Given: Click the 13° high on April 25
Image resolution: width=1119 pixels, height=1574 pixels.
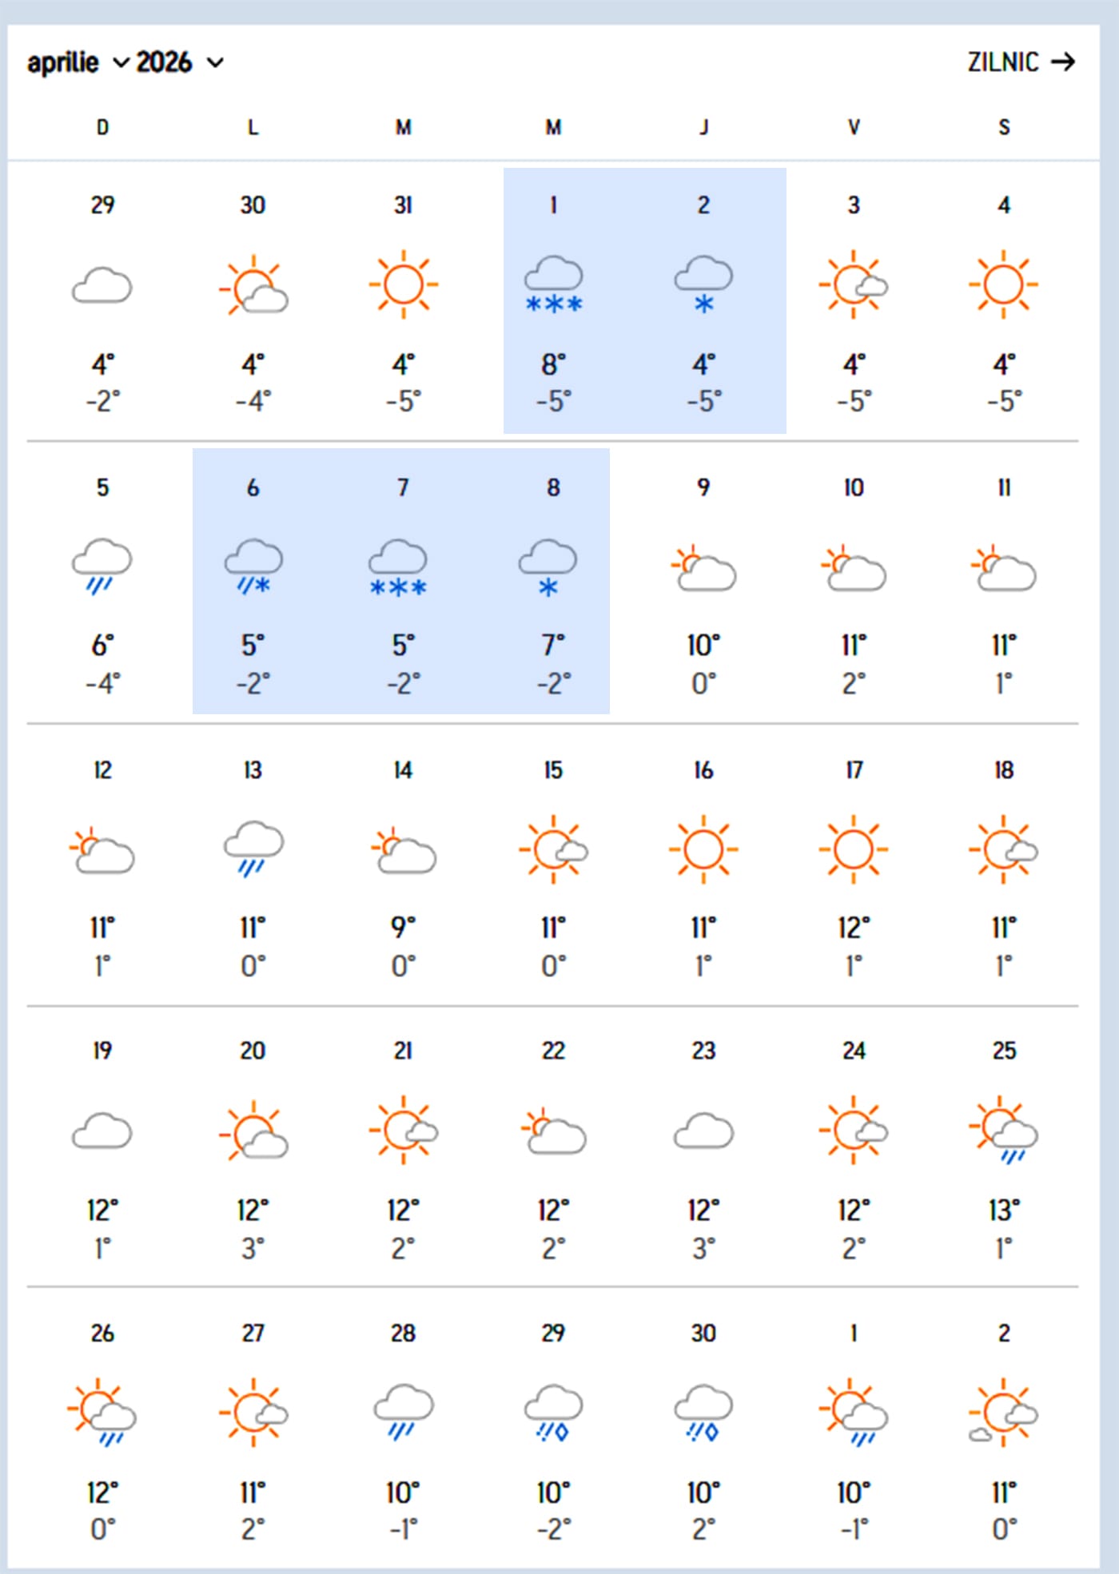Looking at the screenshot, I should (1004, 1210).
